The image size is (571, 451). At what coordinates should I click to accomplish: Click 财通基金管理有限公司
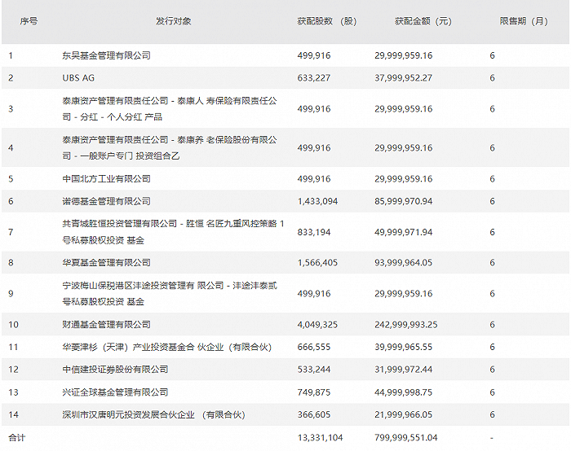pos(106,325)
